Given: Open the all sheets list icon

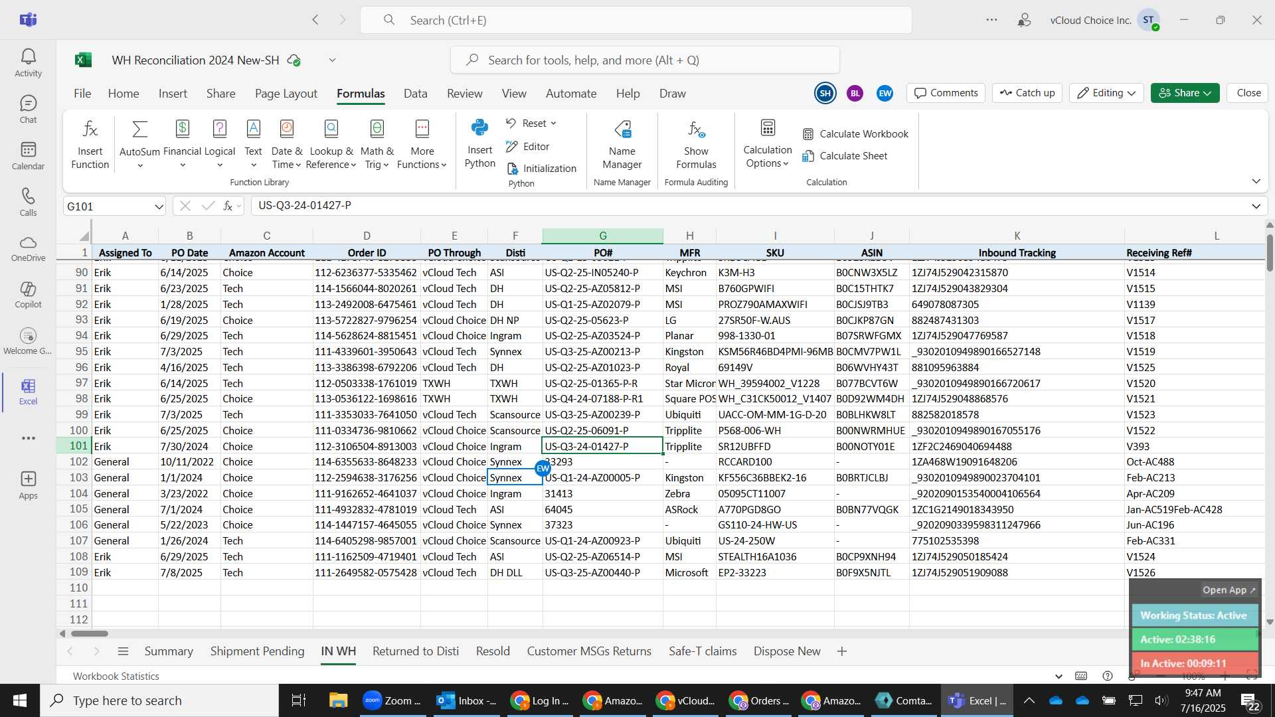Looking at the screenshot, I should point(123,651).
